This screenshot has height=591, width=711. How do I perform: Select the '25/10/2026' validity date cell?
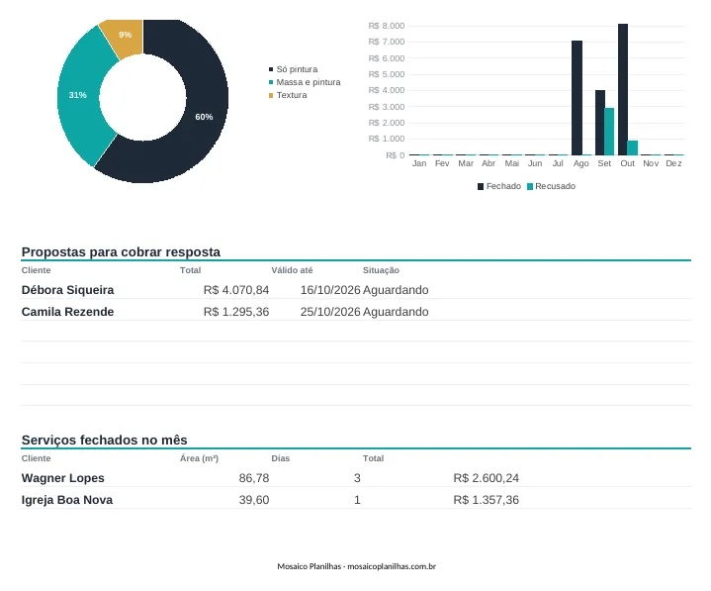point(330,312)
